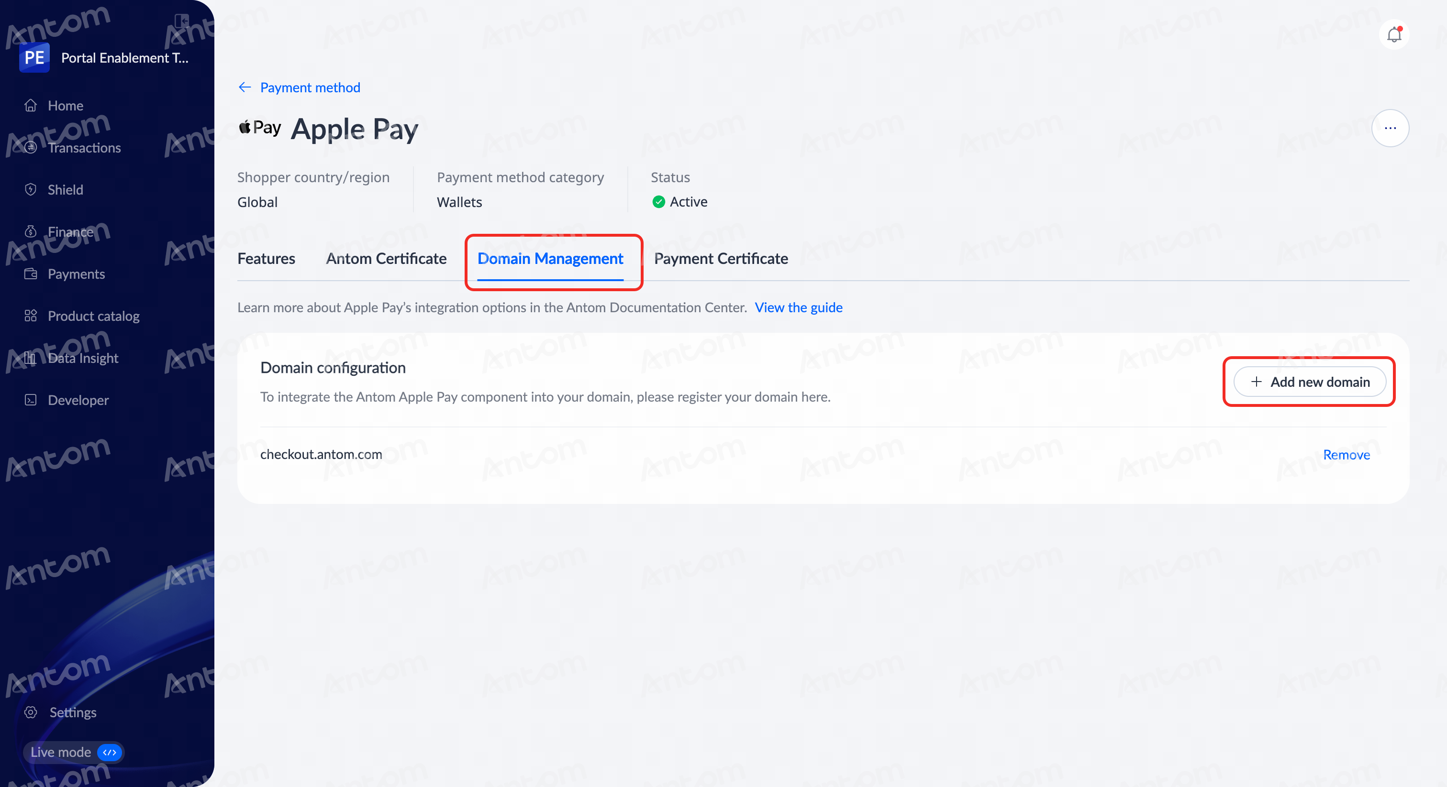This screenshot has width=1447, height=787.
Task: Click the Status label
Action: click(x=670, y=177)
